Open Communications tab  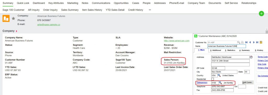click(x=101, y=3)
